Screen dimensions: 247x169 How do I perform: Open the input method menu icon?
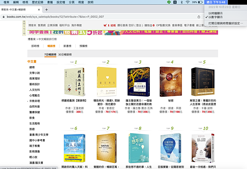175,2
